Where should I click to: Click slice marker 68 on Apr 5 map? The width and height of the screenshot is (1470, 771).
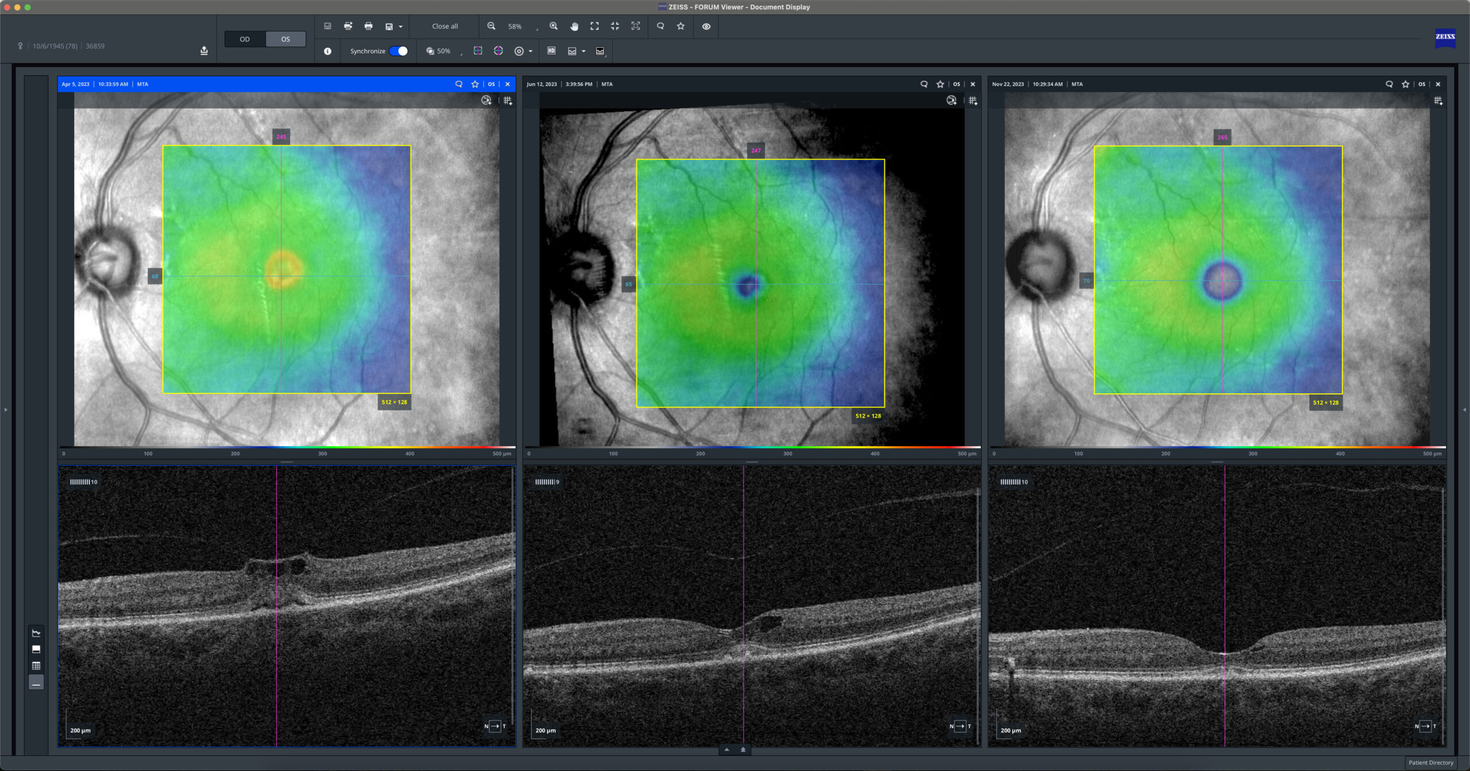click(x=155, y=276)
